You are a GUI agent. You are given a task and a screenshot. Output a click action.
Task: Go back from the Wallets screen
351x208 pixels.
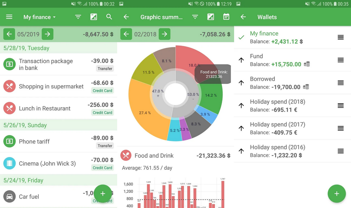[x=243, y=17]
